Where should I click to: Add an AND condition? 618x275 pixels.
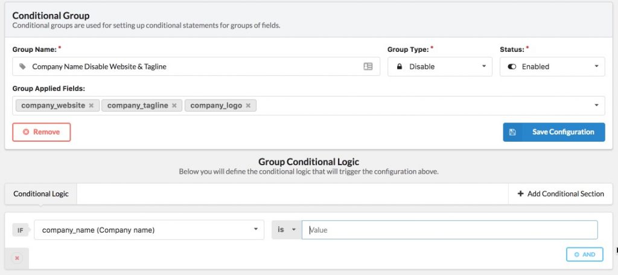[x=584, y=254]
